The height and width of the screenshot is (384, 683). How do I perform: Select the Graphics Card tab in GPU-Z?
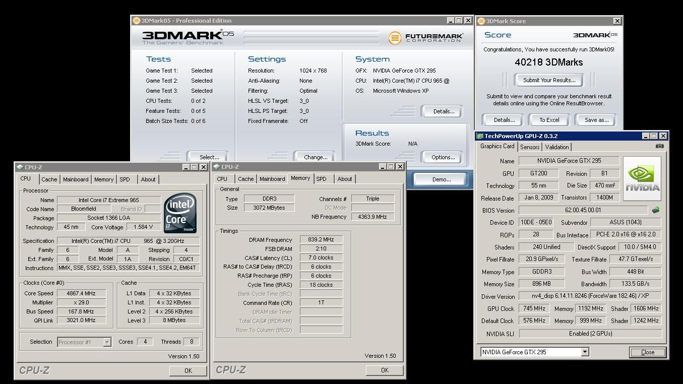498,146
